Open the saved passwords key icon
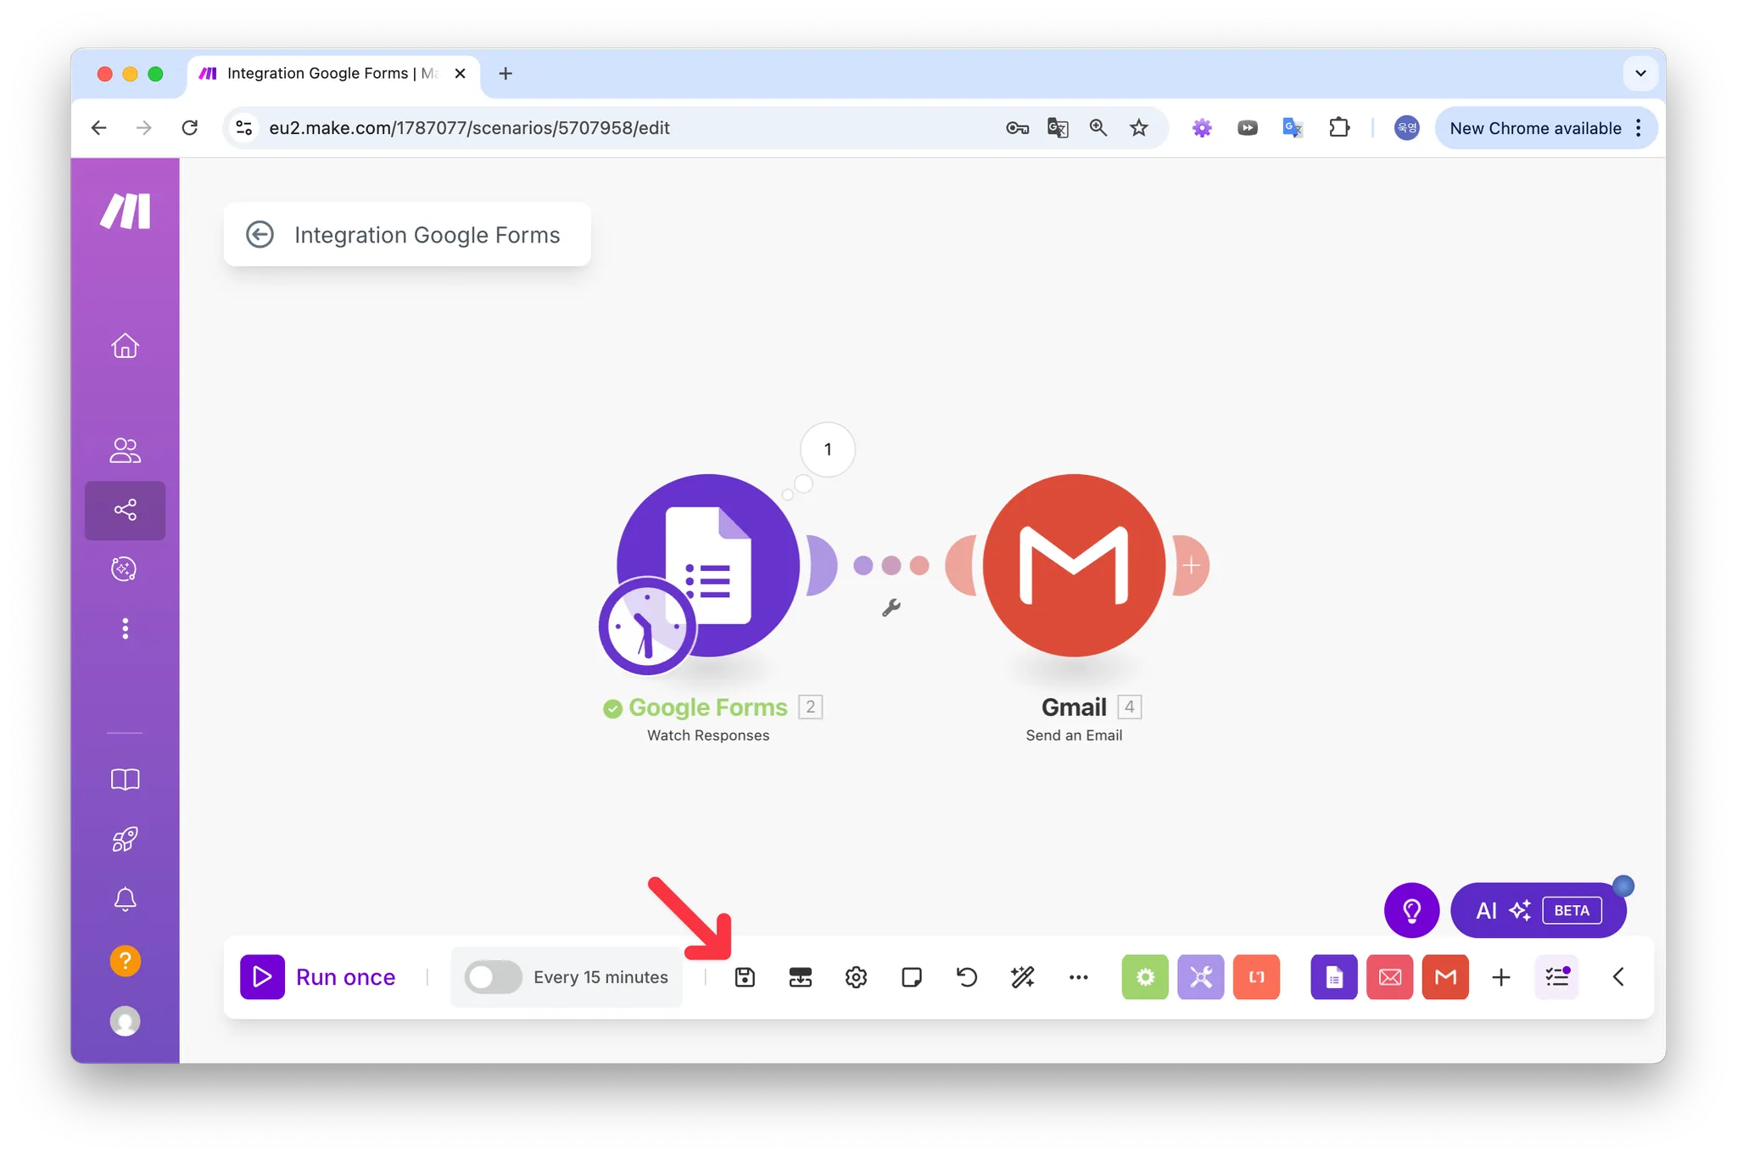 pos(1017,128)
